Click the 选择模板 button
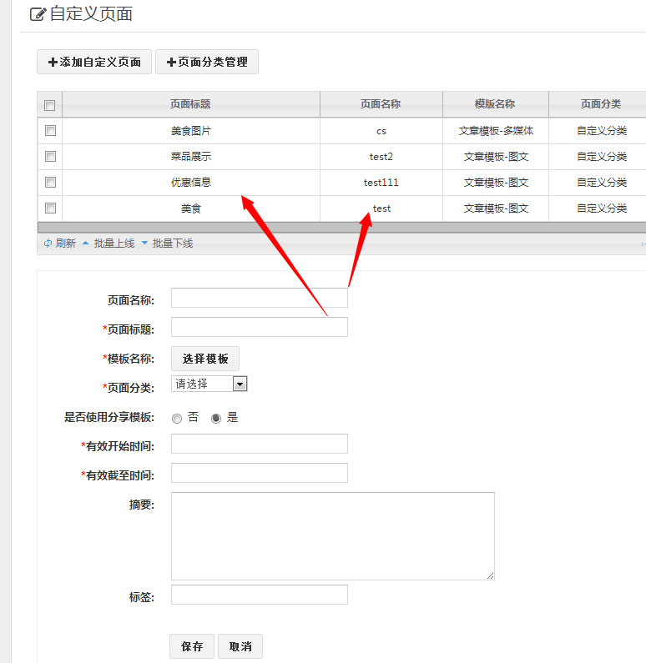This screenshot has width=646, height=663. point(205,359)
